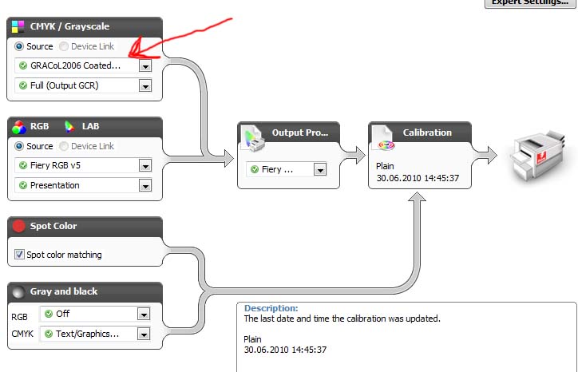This screenshot has width=578, height=372.
Task: Open the GRACoL2006 Coated dropdown
Action: pos(145,66)
